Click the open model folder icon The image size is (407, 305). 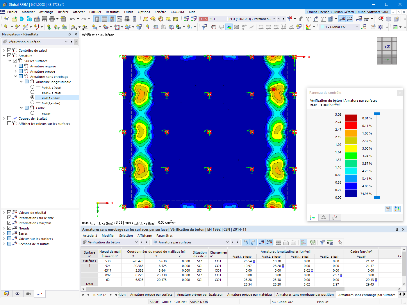14,19
